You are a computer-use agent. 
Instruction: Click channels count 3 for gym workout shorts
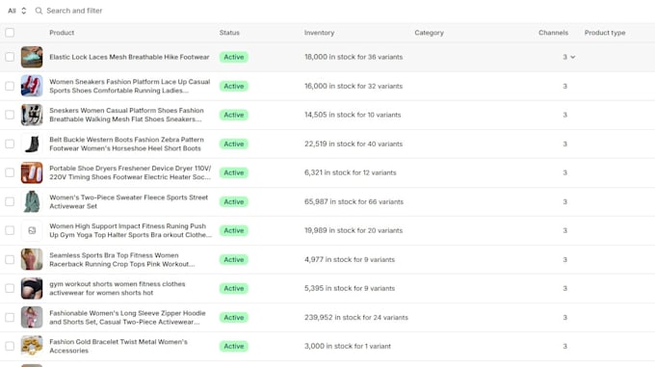564,289
